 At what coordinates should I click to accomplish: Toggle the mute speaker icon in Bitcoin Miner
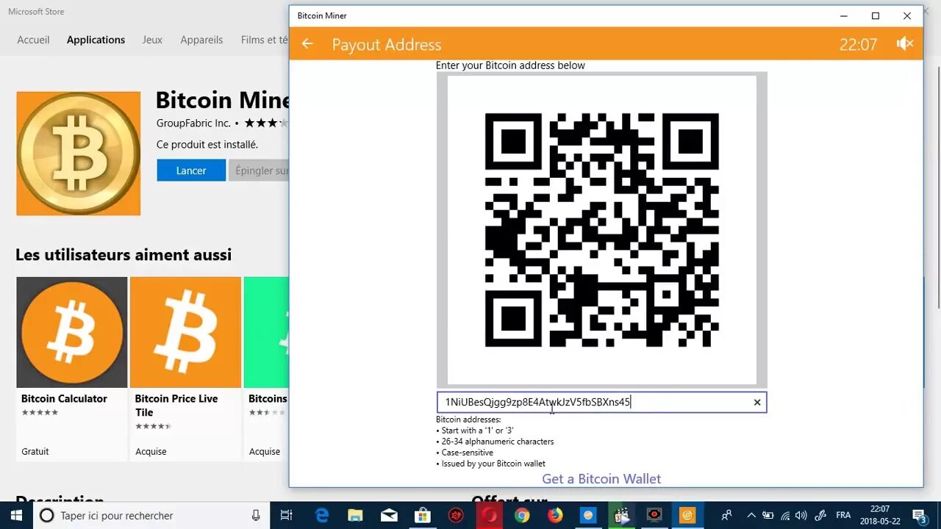click(905, 44)
